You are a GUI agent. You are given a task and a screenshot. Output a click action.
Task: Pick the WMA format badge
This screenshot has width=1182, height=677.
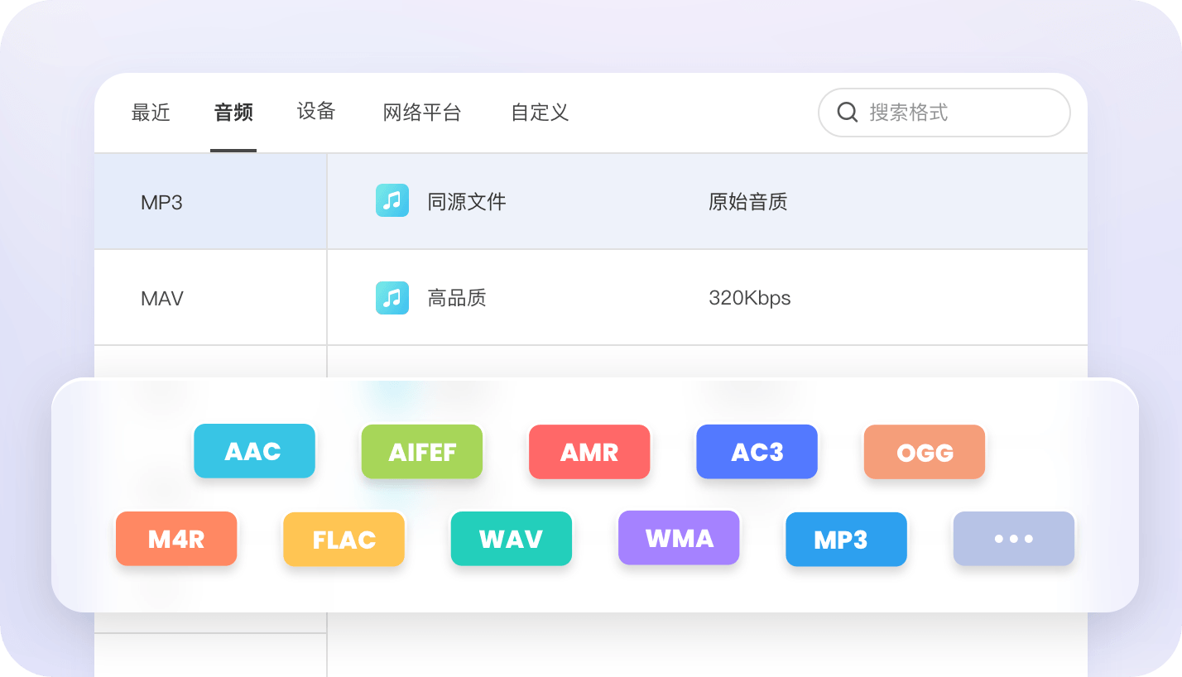679,538
